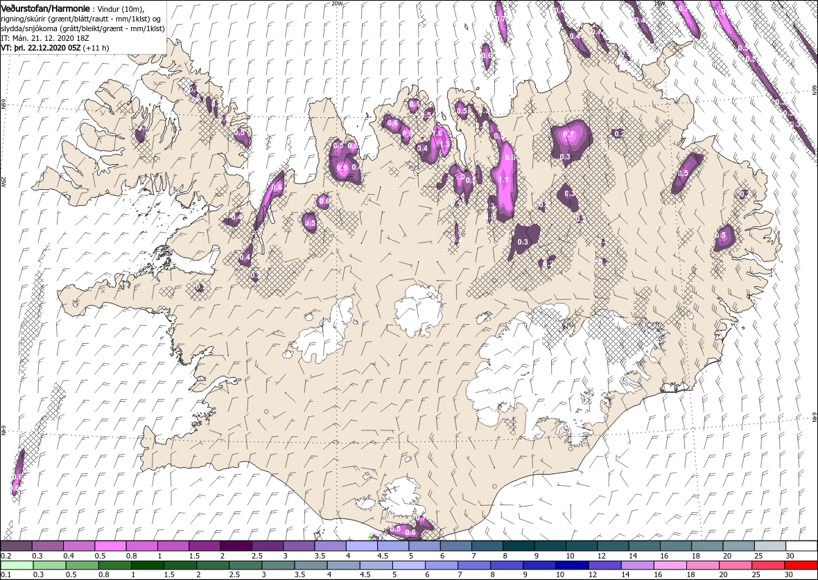Pick the 16 swatch on the upper scale
818x580 pixels.
pyautogui.click(x=676, y=546)
